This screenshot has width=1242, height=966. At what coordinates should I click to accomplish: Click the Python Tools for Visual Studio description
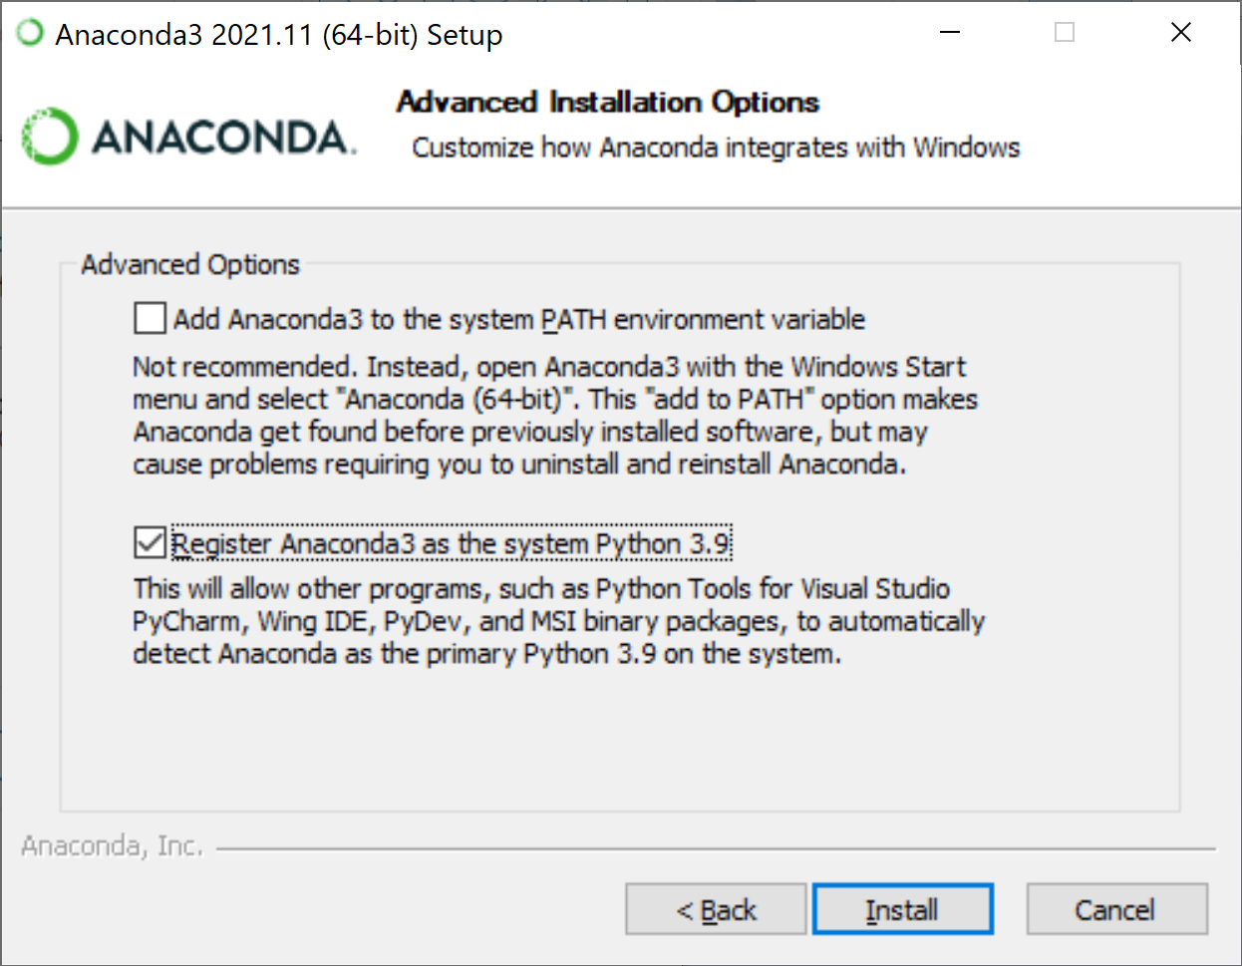(x=559, y=621)
